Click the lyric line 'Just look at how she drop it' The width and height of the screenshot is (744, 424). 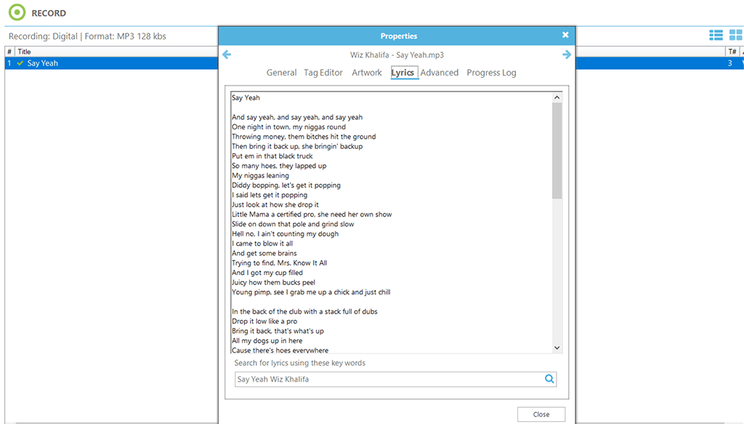(275, 205)
